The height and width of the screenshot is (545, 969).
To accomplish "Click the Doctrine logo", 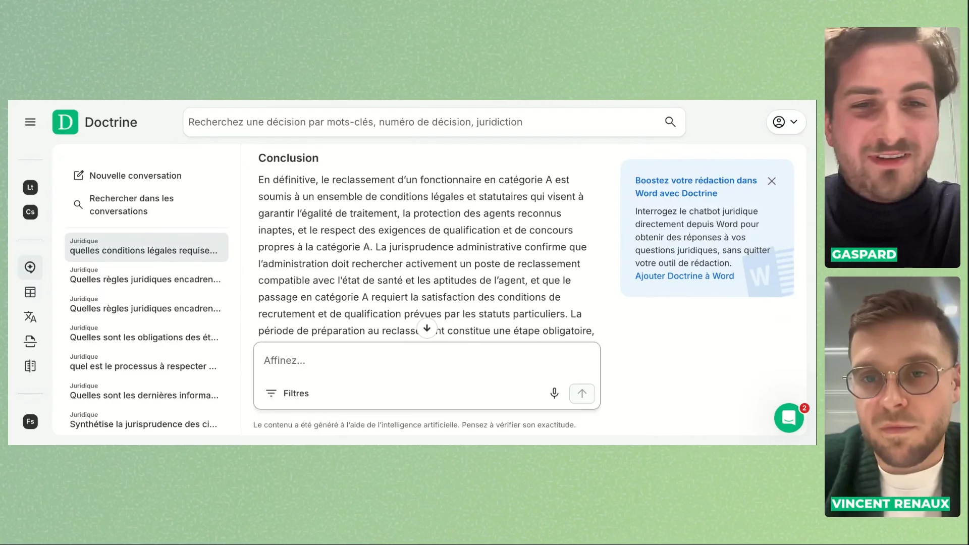I will pyautogui.click(x=65, y=122).
